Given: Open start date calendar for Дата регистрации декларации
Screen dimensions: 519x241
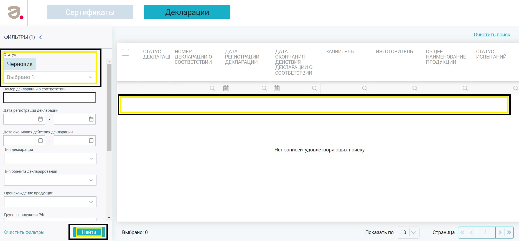Looking at the screenshot, I should click(x=40, y=119).
